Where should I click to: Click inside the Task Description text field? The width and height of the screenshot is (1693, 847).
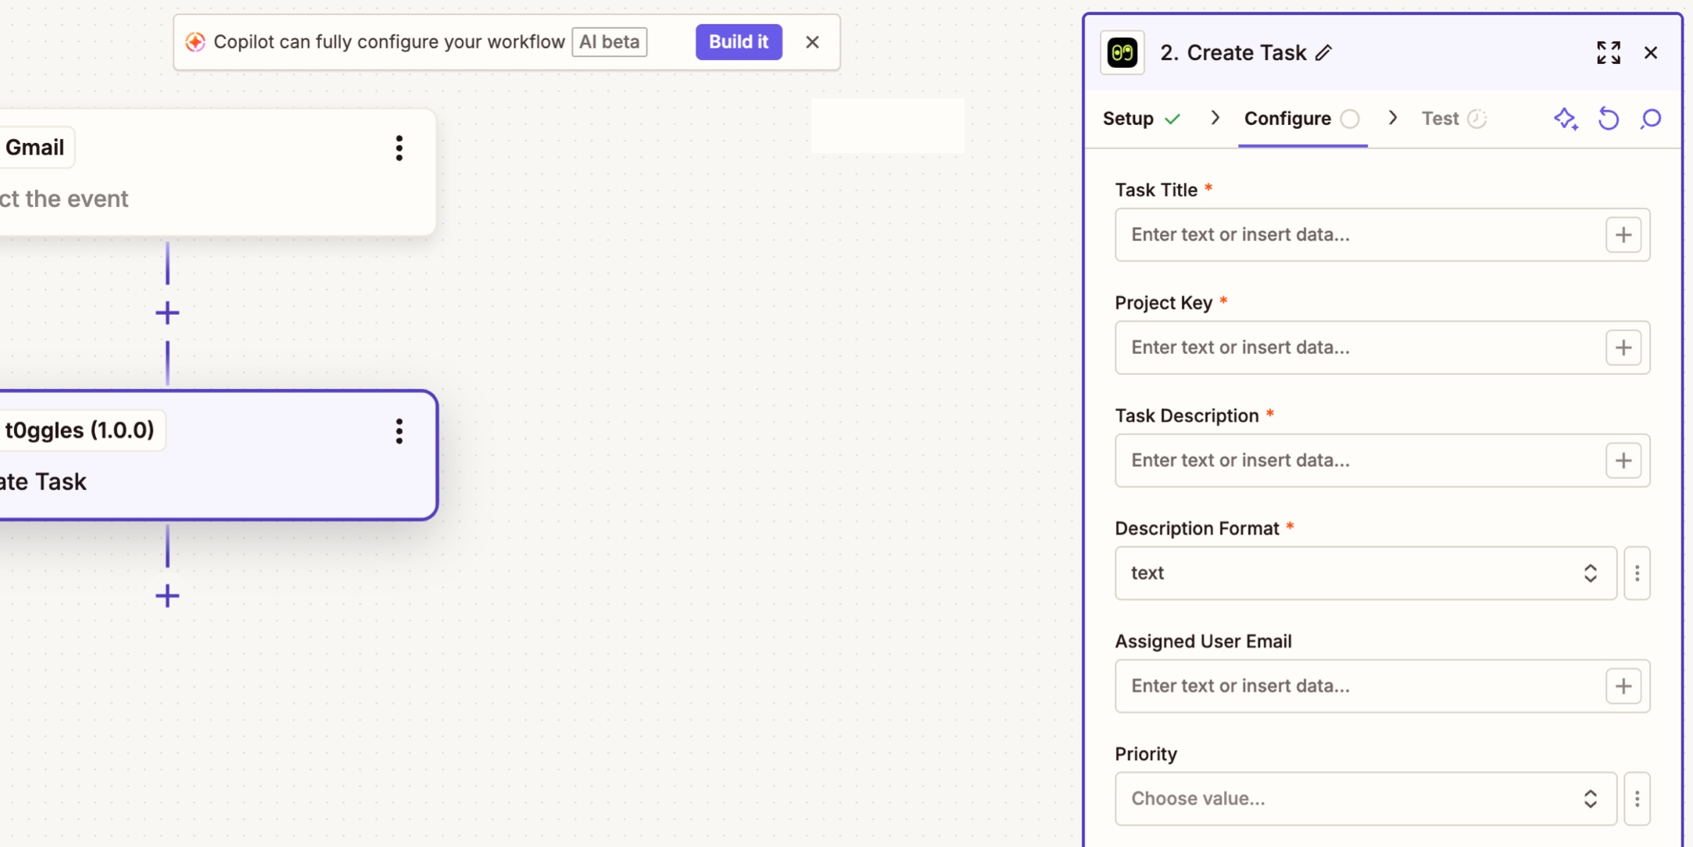click(1329, 460)
